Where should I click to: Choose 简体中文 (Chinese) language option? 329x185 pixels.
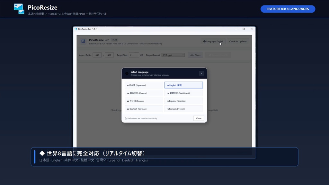point(144,93)
